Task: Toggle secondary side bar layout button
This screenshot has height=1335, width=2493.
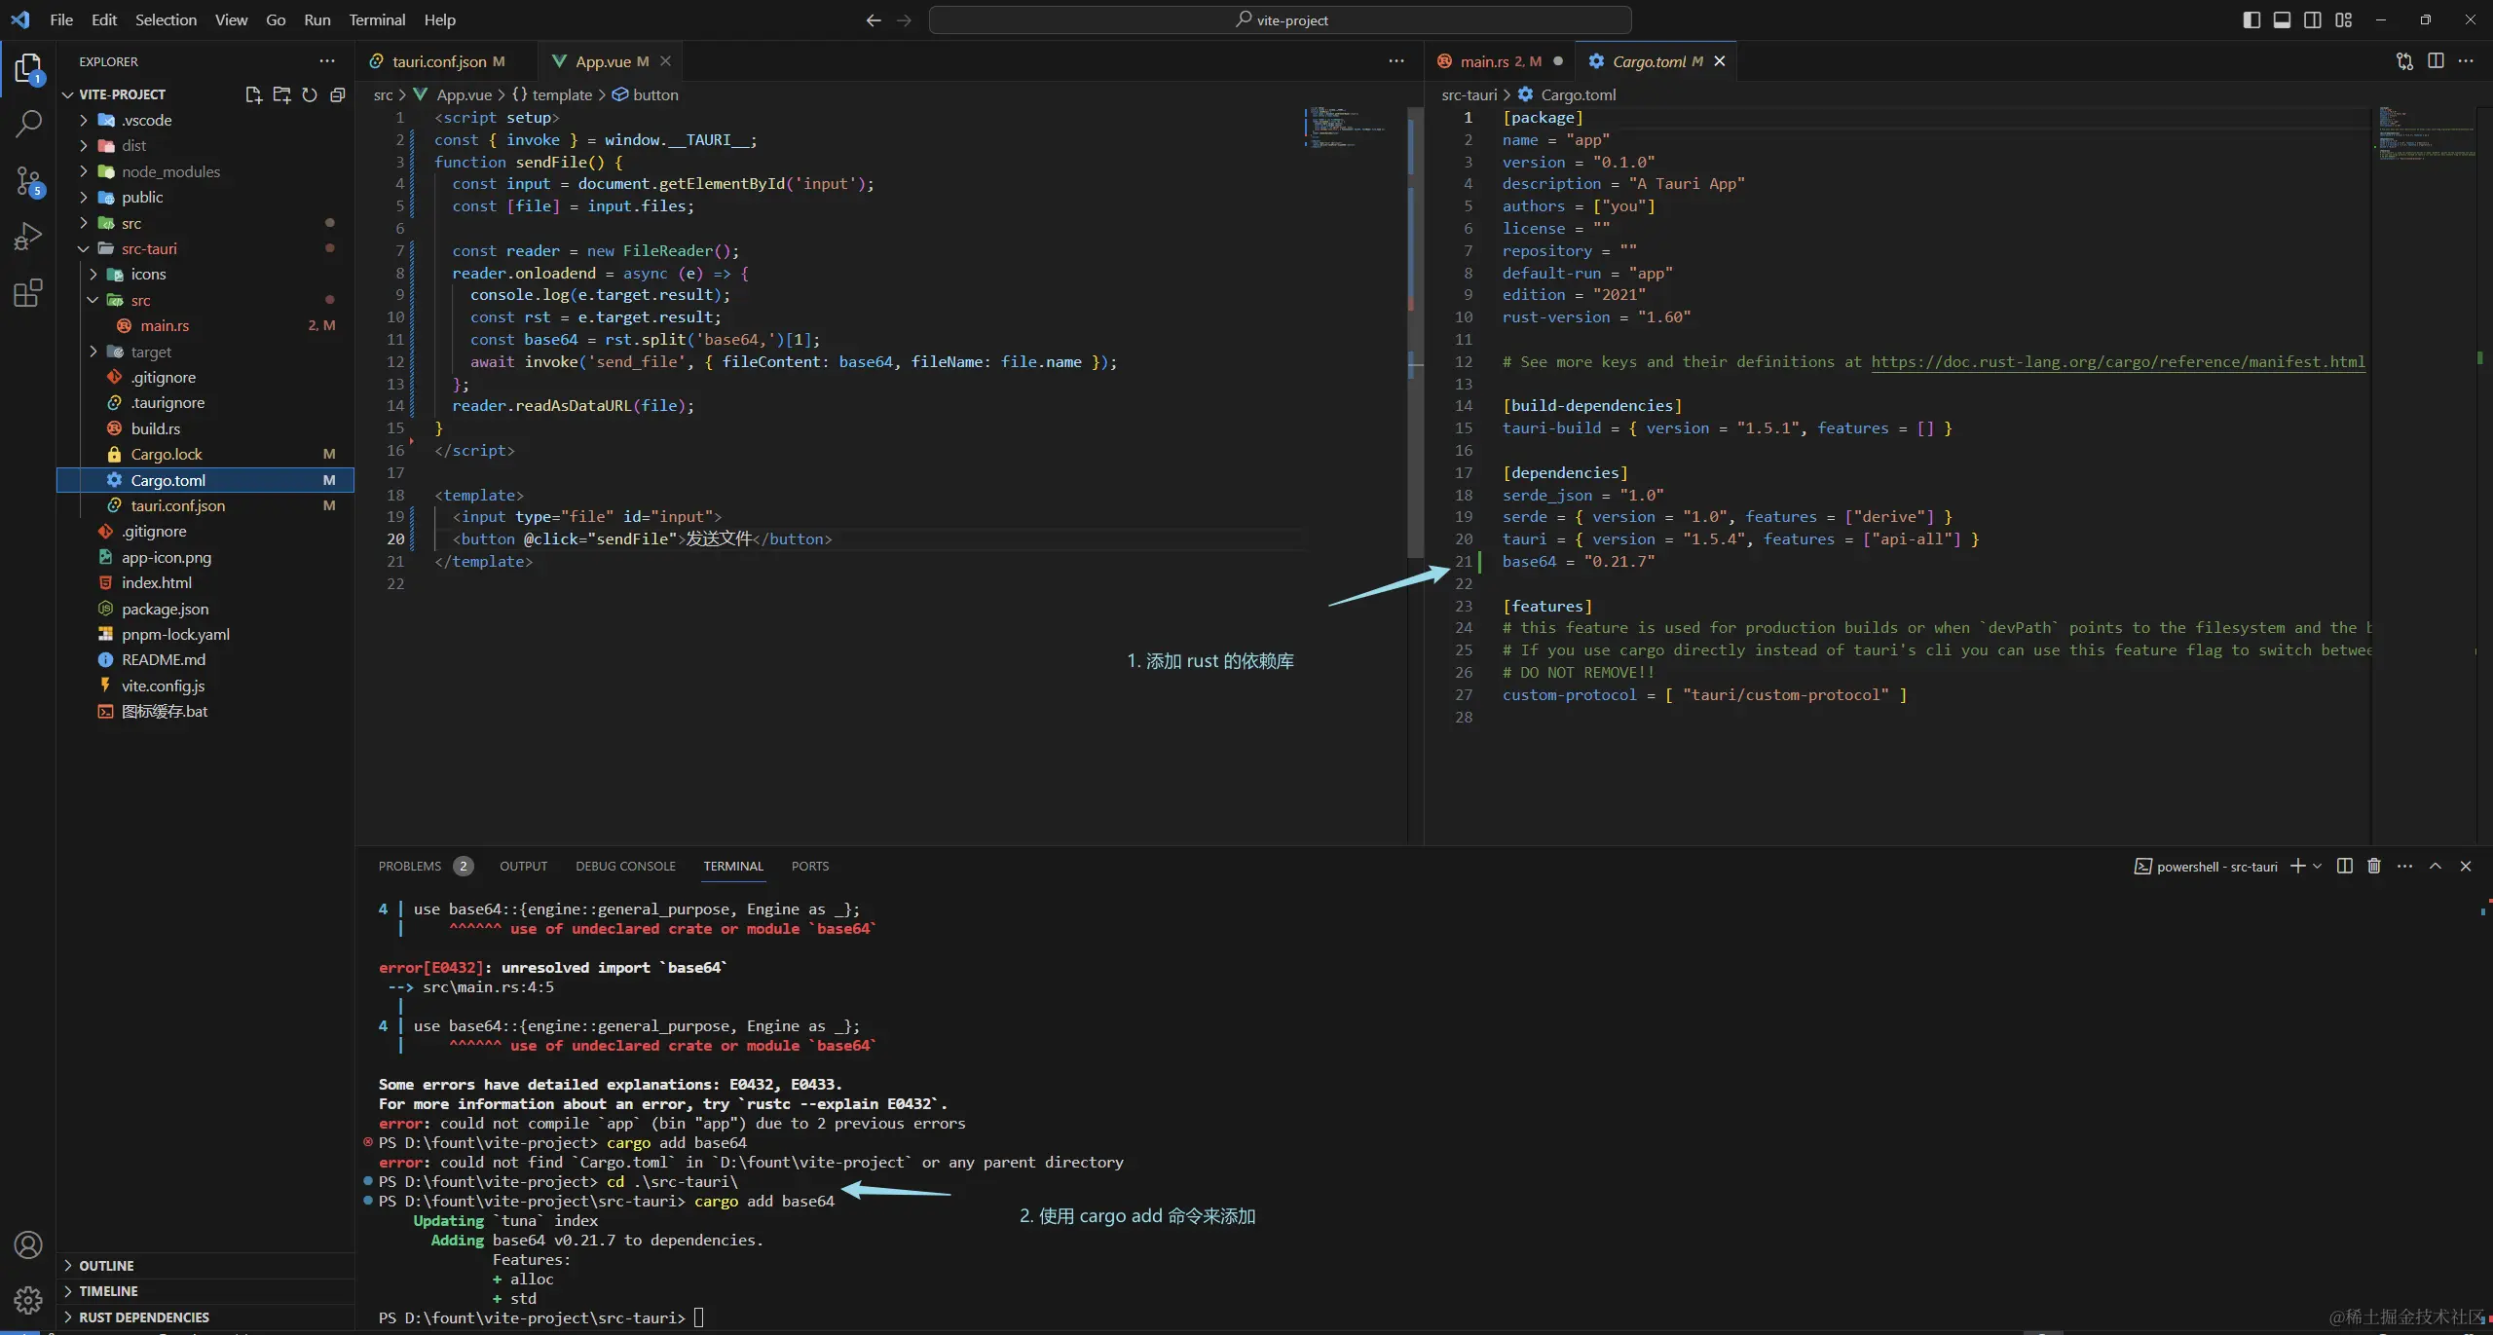Action: [x=2313, y=19]
